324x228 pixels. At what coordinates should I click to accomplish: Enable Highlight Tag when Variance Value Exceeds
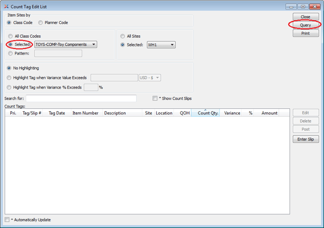[10, 78]
